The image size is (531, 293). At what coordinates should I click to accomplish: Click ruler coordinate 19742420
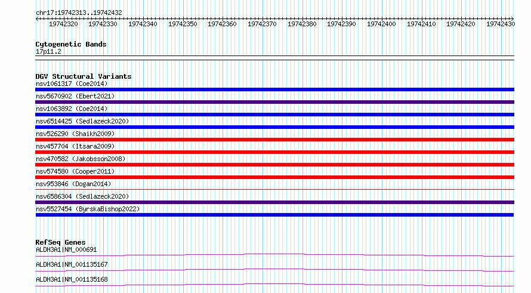(x=461, y=24)
